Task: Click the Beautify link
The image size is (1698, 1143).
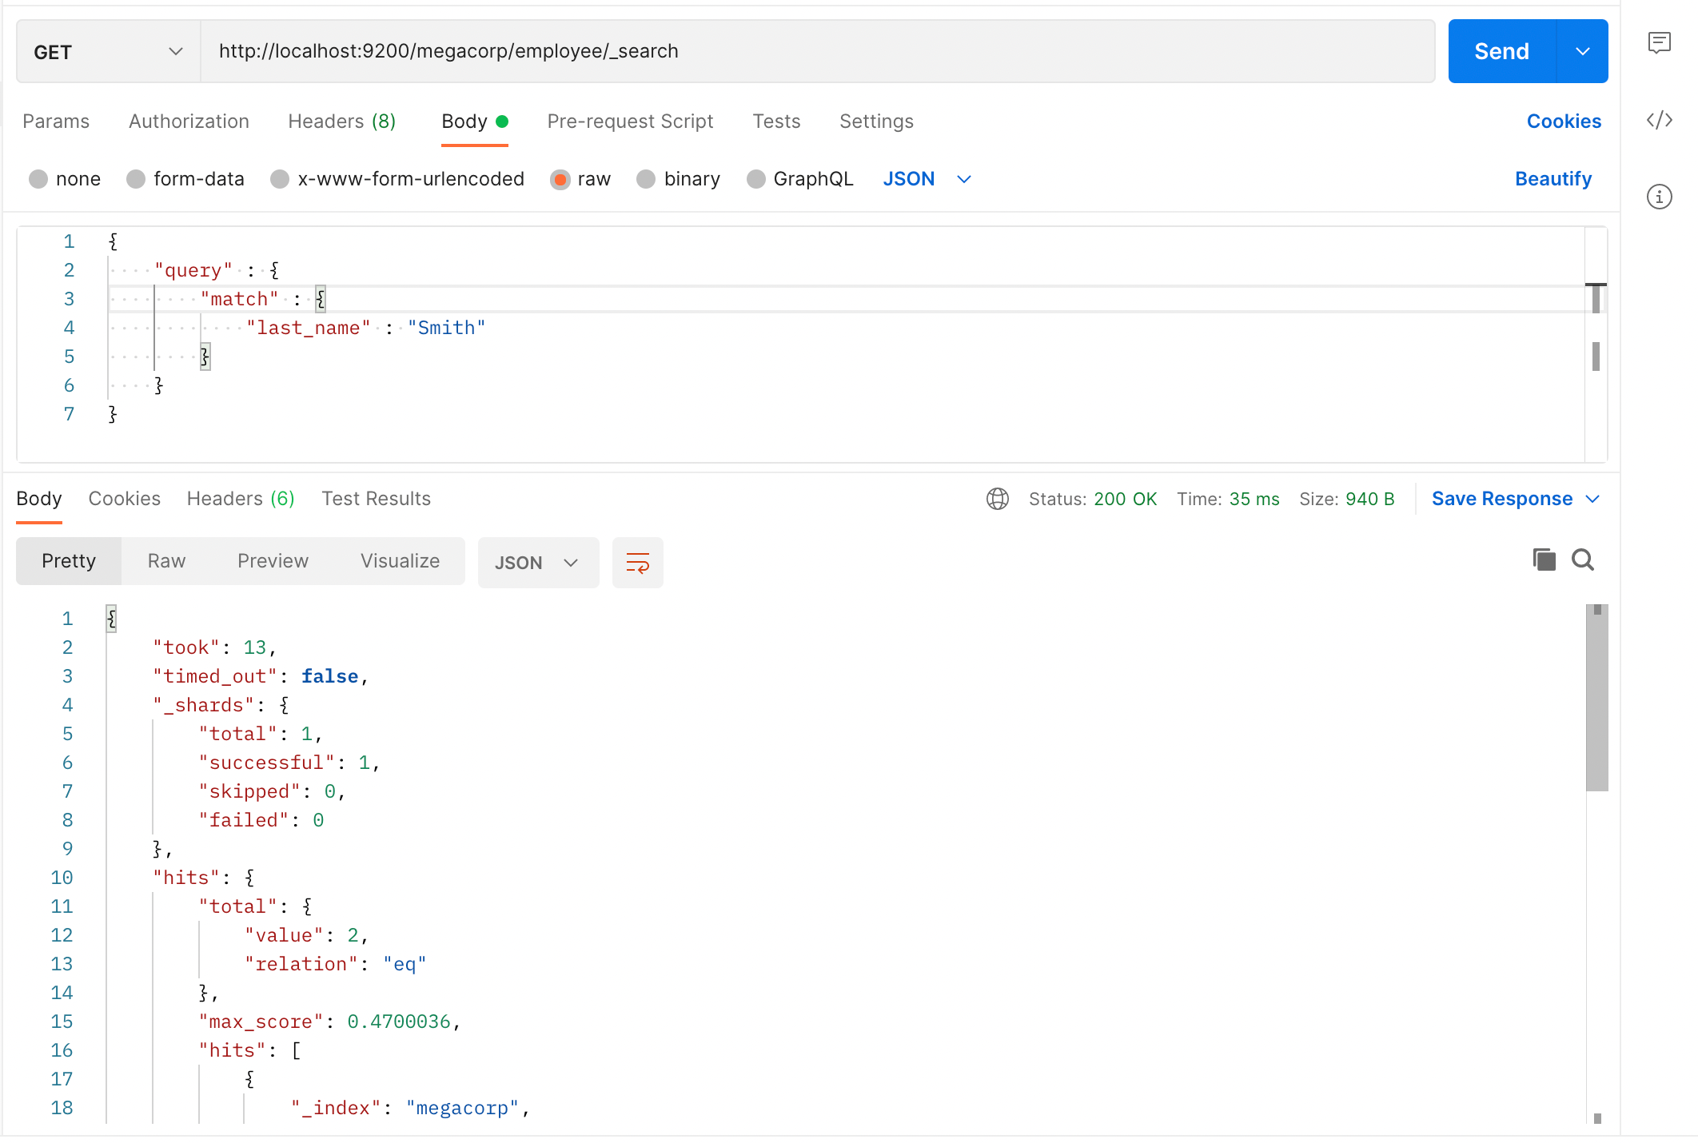Action: (x=1553, y=179)
